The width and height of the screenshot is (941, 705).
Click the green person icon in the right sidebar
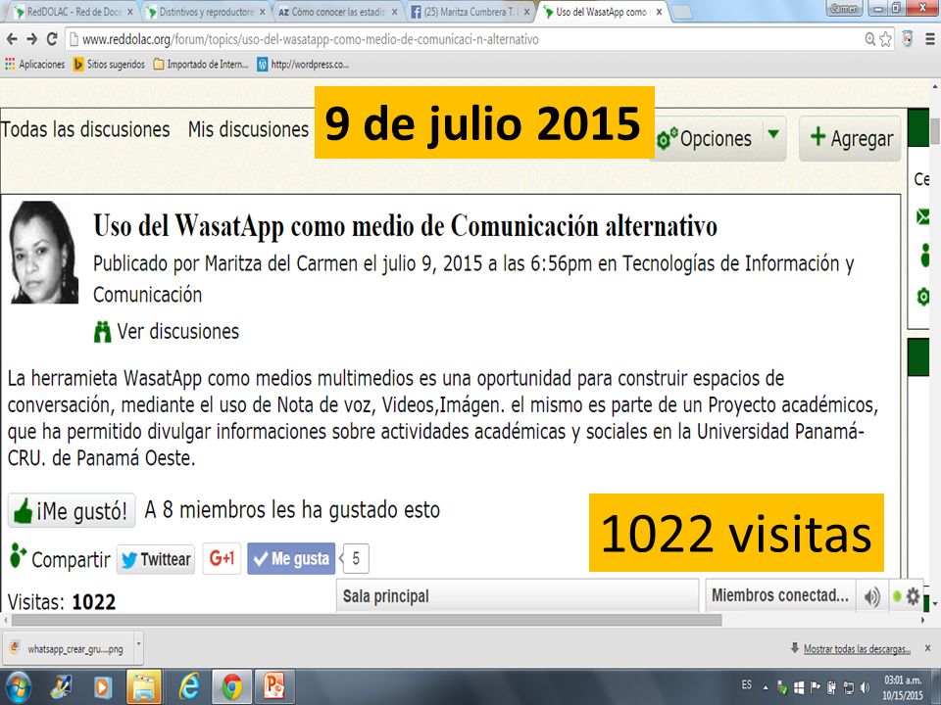[924, 256]
